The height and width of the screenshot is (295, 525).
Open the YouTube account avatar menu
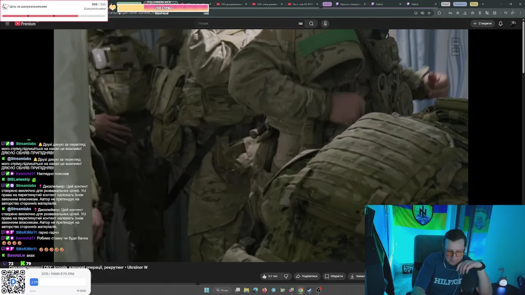point(513,23)
